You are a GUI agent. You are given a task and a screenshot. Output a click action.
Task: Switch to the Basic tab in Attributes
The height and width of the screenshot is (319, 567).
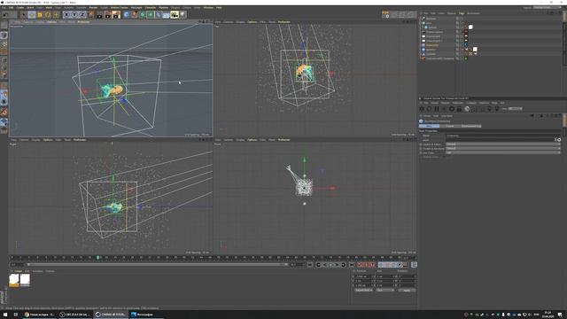pos(429,126)
